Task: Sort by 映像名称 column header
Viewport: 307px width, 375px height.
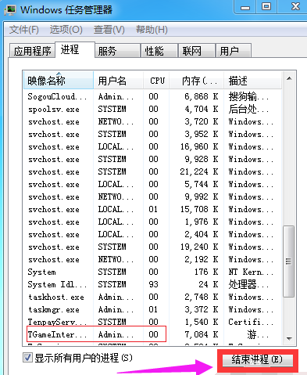Action: tap(59, 81)
